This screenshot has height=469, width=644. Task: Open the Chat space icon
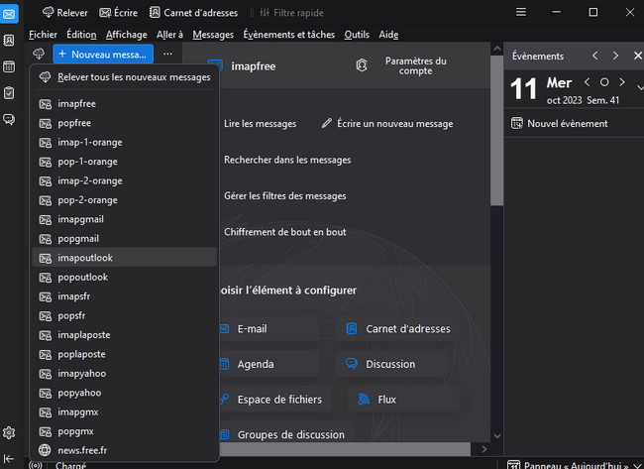9,119
